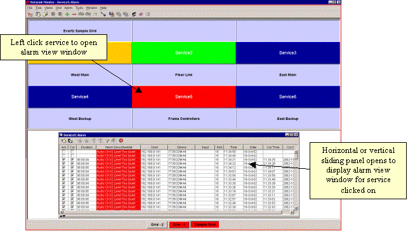
Task: Switch to the Grid - 1 tab
Action: click(179, 225)
